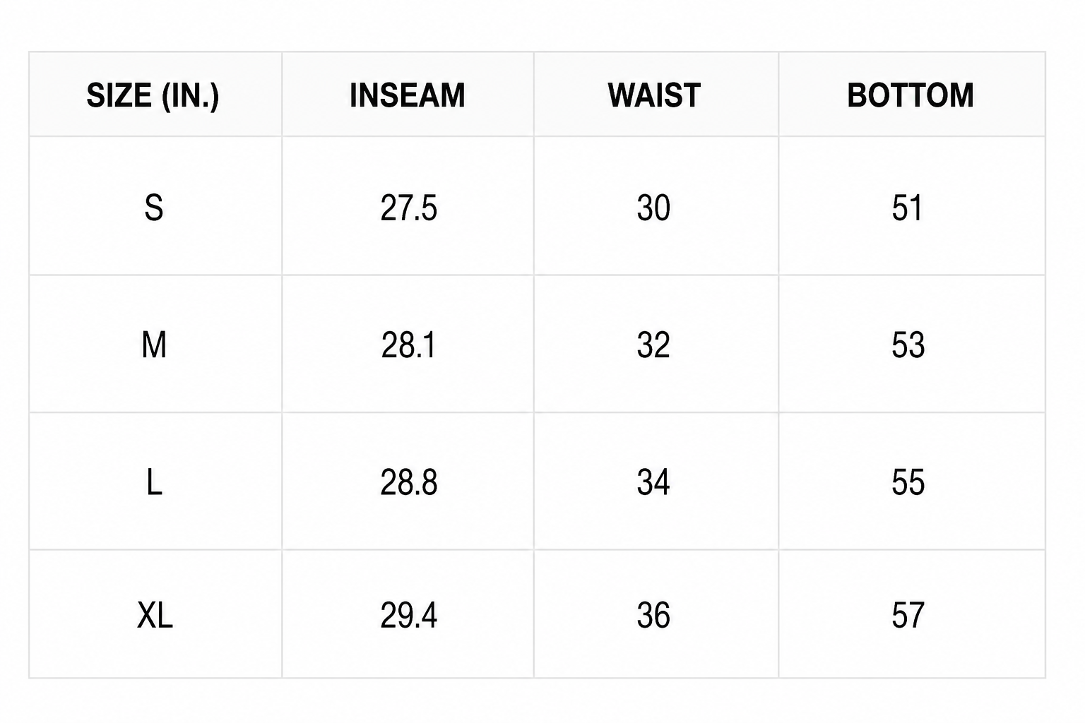Click inseam value 28.8
1085x723 pixels.
(408, 483)
